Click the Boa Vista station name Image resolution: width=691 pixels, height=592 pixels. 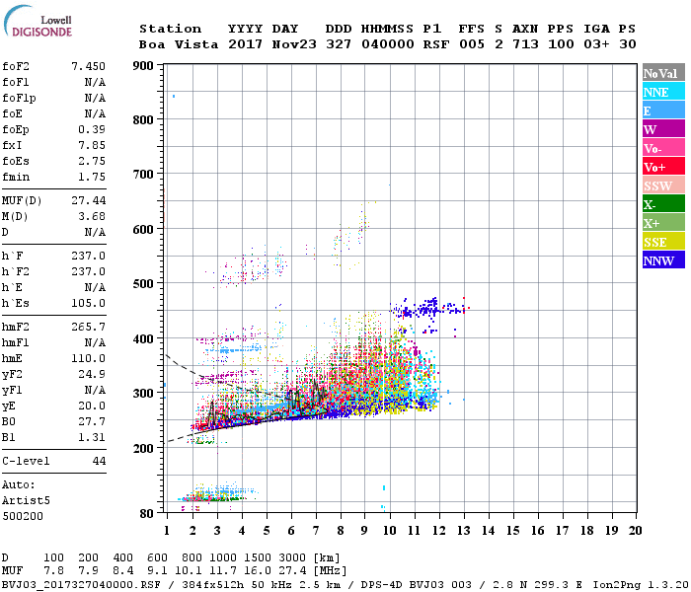pos(179,44)
